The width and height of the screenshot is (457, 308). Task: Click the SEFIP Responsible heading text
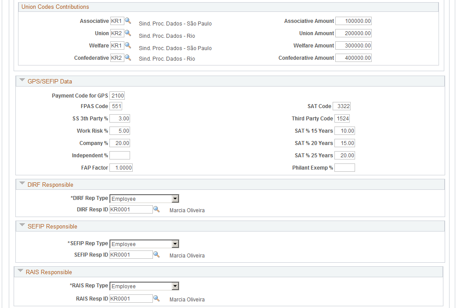coord(52,226)
